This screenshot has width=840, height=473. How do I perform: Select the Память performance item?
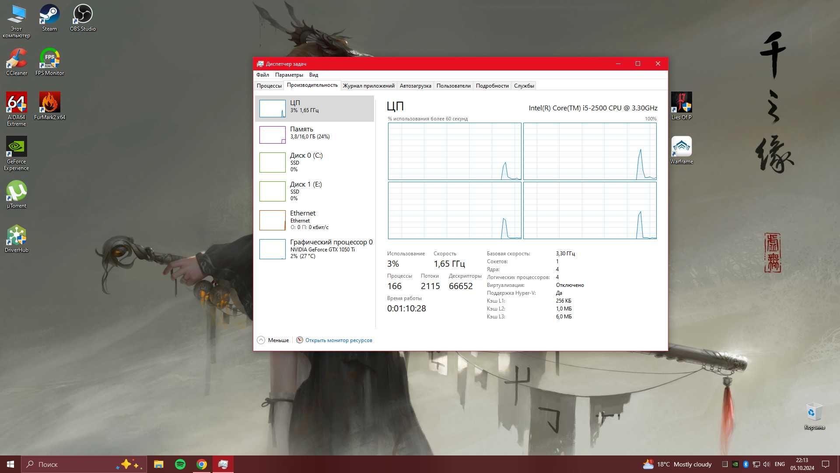click(315, 134)
